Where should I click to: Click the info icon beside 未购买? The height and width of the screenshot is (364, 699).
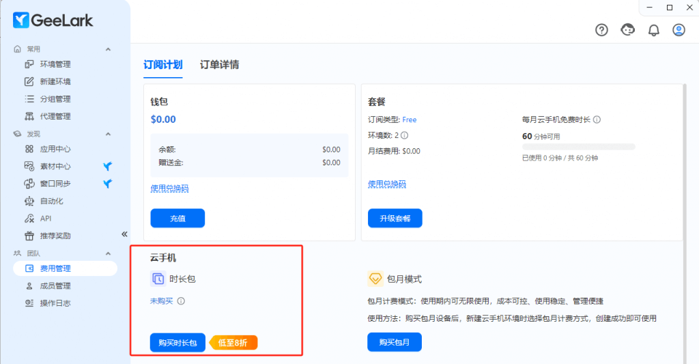(182, 300)
